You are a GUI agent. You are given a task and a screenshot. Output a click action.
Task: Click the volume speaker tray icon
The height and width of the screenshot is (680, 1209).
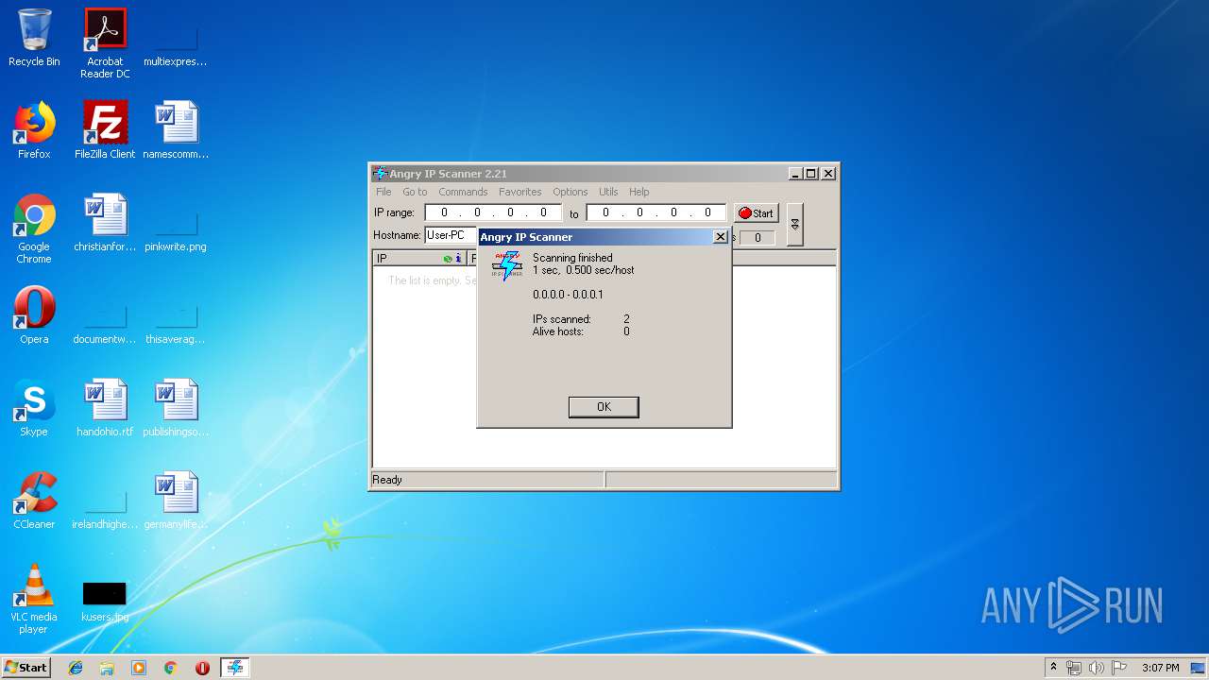1097,668
